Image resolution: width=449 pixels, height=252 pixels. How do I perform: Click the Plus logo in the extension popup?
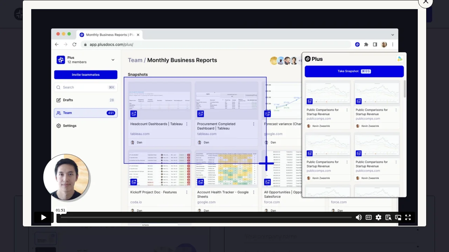308,59
